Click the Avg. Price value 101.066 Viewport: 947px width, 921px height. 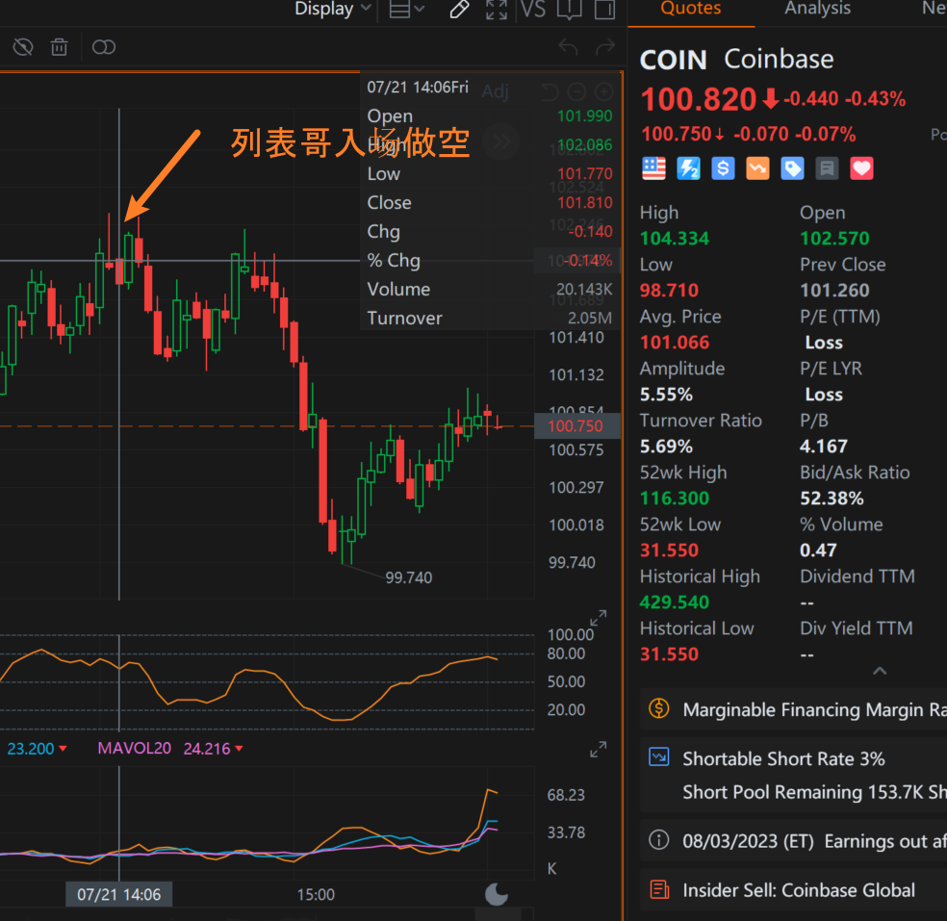[675, 343]
